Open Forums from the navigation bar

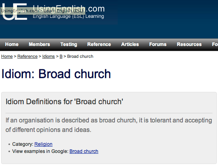158,44
